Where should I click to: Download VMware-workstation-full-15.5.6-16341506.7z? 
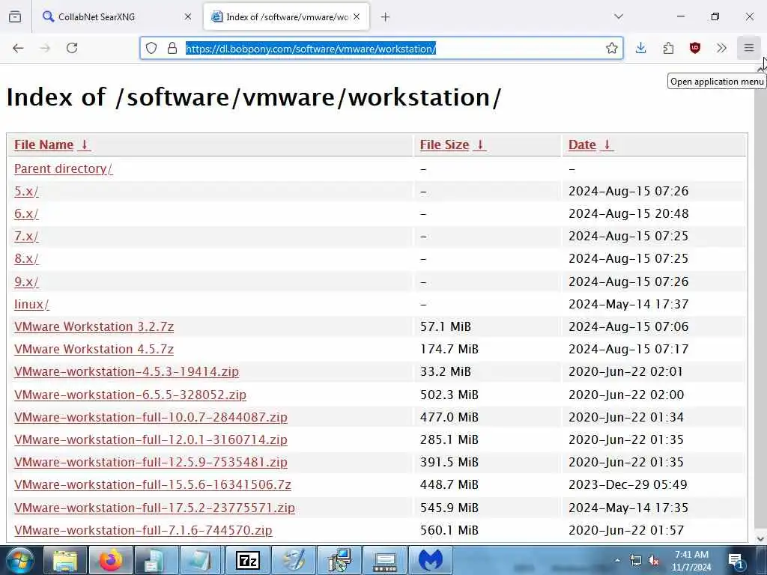[x=153, y=484]
